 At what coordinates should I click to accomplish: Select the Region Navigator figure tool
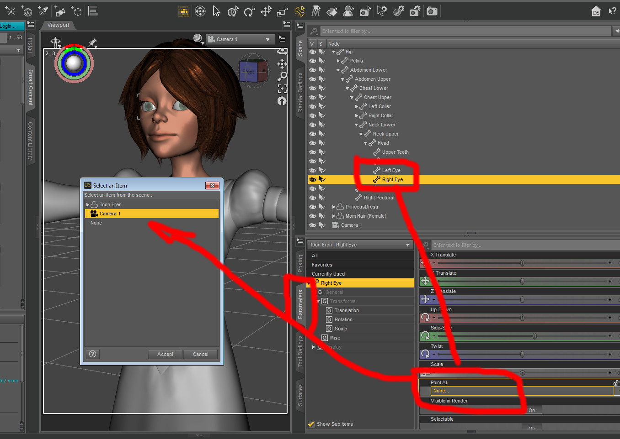(348, 11)
